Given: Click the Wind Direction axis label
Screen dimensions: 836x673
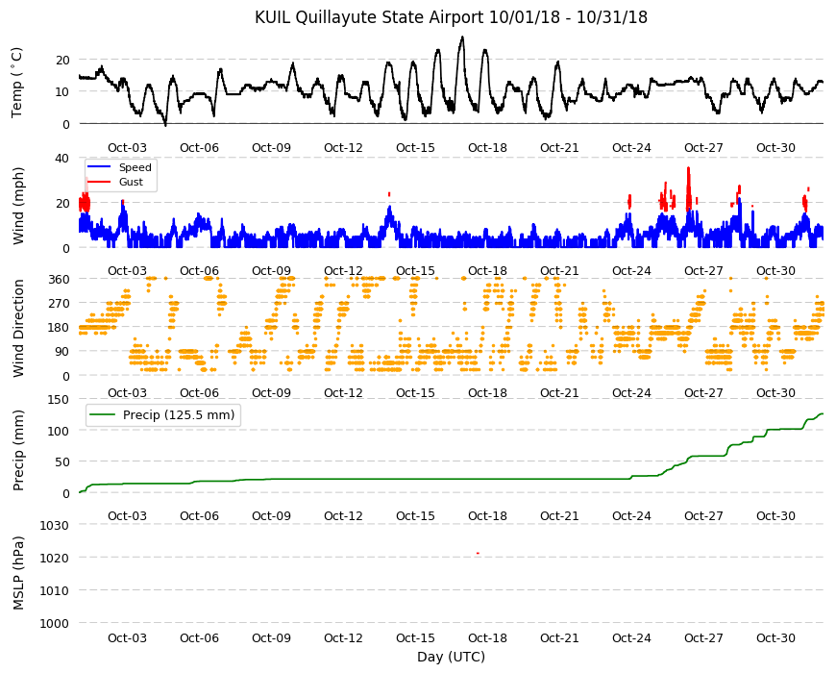Looking at the screenshot, I should (18, 328).
